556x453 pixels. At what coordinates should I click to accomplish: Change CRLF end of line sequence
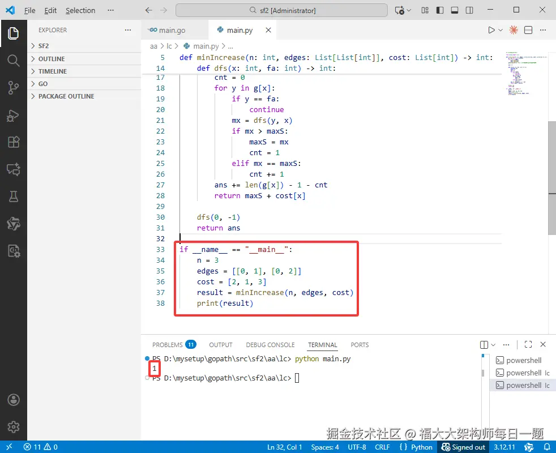pyautogui.click(x=382, y=447)
